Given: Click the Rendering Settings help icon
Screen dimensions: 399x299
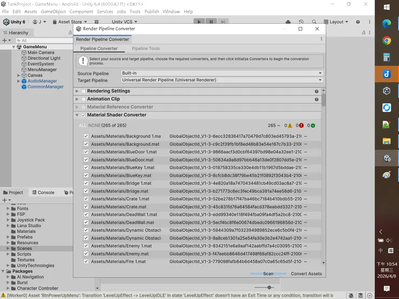Looking at the screenshot, I should click(317, 91).
